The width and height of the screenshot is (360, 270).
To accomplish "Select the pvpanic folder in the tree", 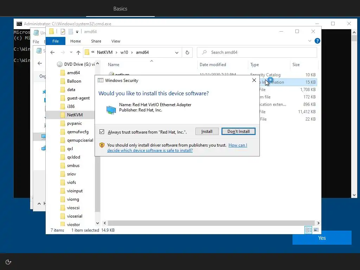I will 75,123.
